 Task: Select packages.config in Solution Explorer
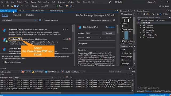coord(151,35)
